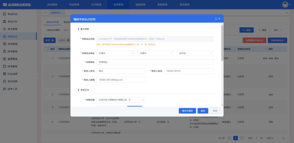Check the checkbox for row 110000009
Viewport: 294px width, 143px height.
(x=46, y=58)
